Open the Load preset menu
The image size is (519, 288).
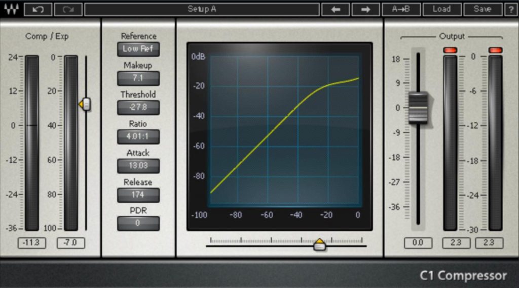pyautogui.click(x=441, y=9)
